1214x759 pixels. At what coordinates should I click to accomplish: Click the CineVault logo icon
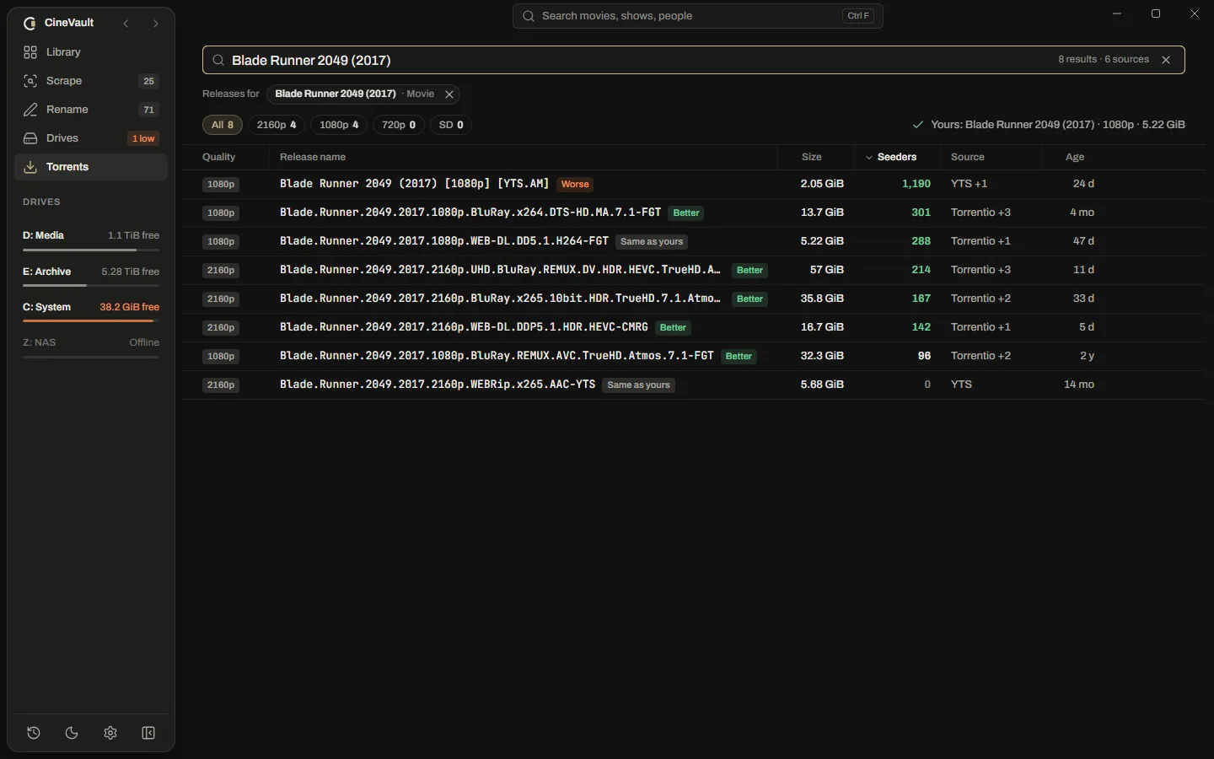coord(30,23)
